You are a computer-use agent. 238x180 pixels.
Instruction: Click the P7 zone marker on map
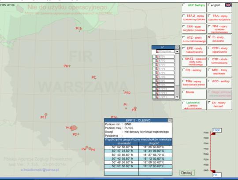[x=96, y=78]
